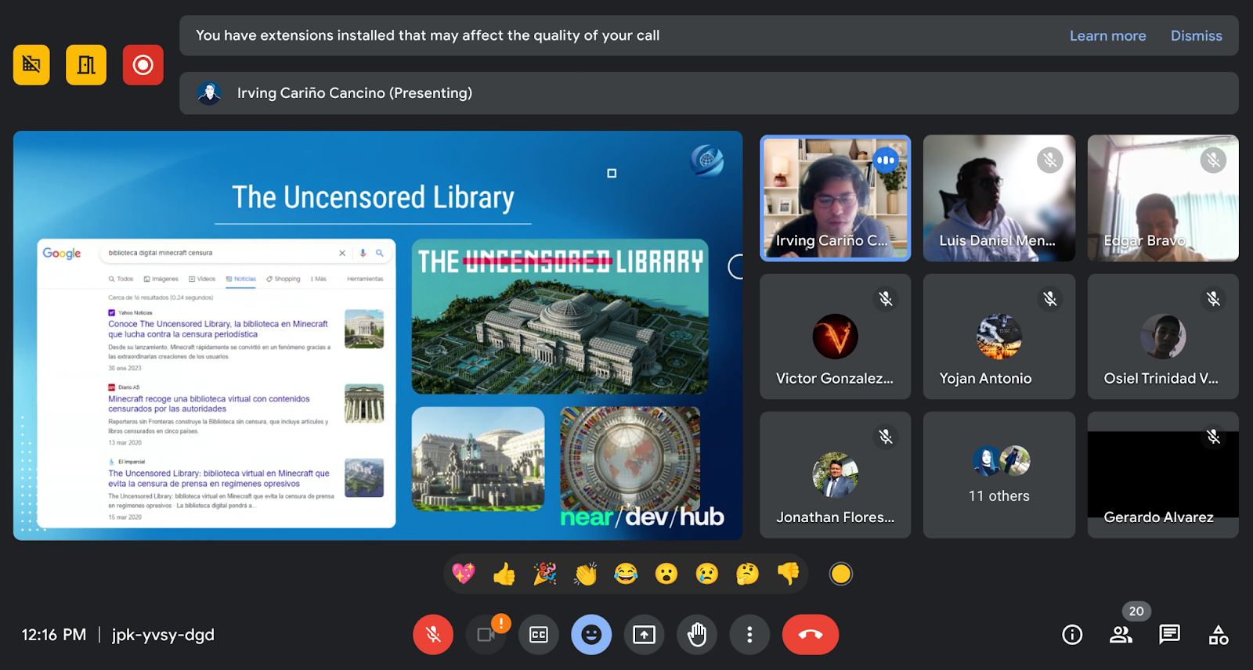Send the clapping hands reaction

coord(586,574)
